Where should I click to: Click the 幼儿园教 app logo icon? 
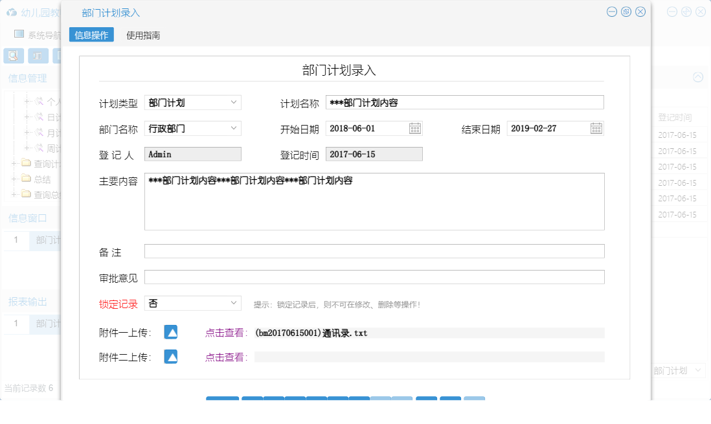(x=12, y=11)
